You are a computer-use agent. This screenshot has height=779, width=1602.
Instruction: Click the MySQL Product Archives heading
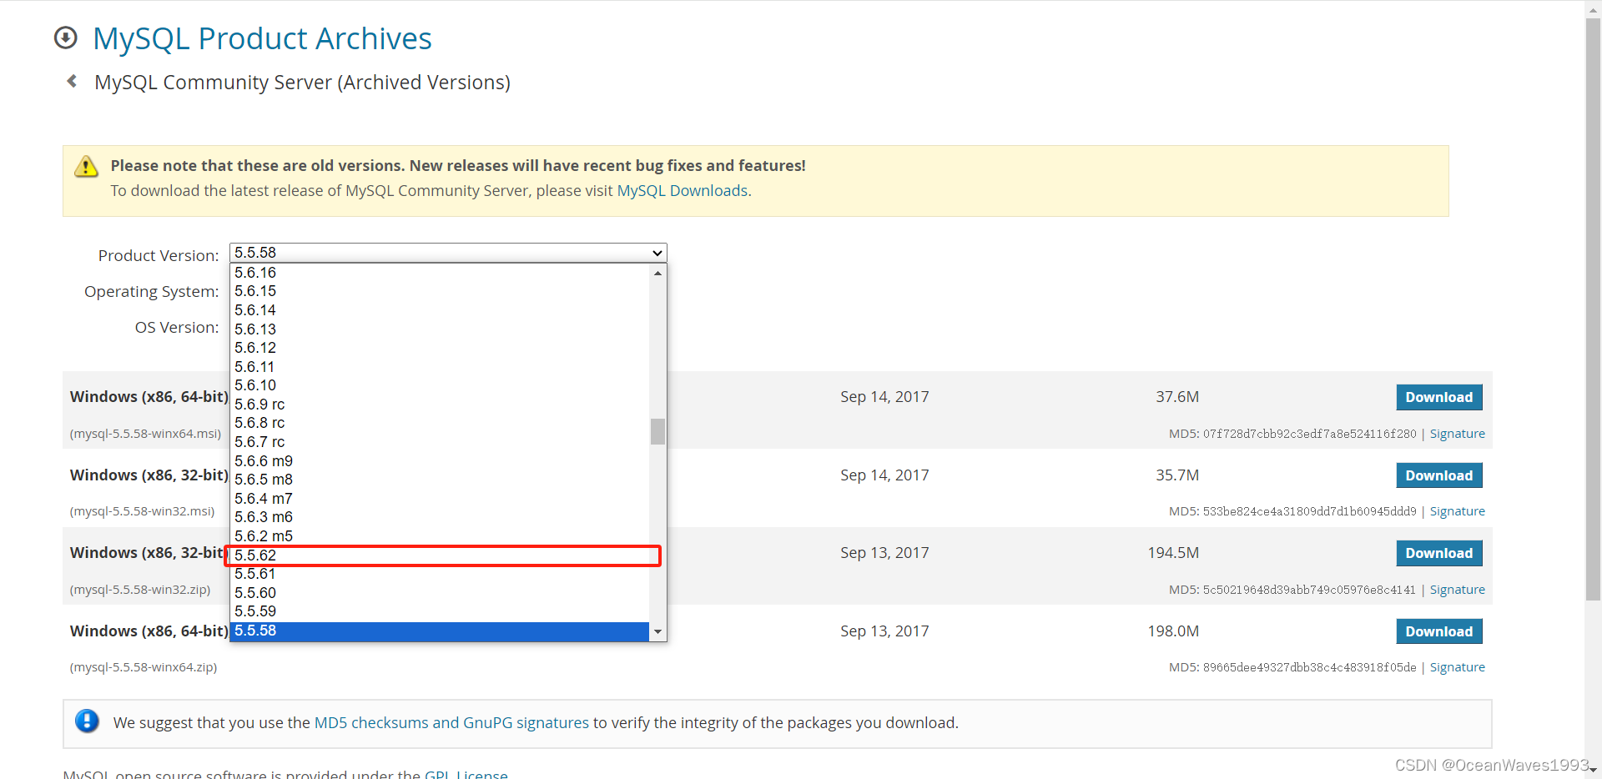tap(262, 38)
